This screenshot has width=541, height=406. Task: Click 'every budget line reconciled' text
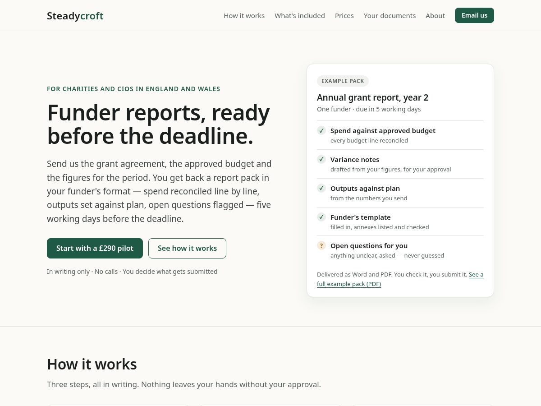tap(369, 140)
